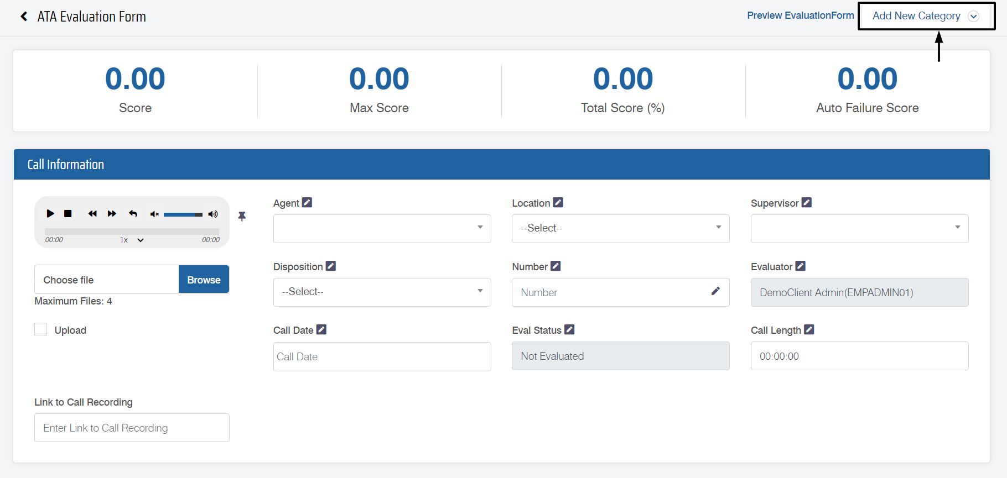Click the pencil icon inside Number field
Viewport: 1007px width, 478px height.
[715, 291]
